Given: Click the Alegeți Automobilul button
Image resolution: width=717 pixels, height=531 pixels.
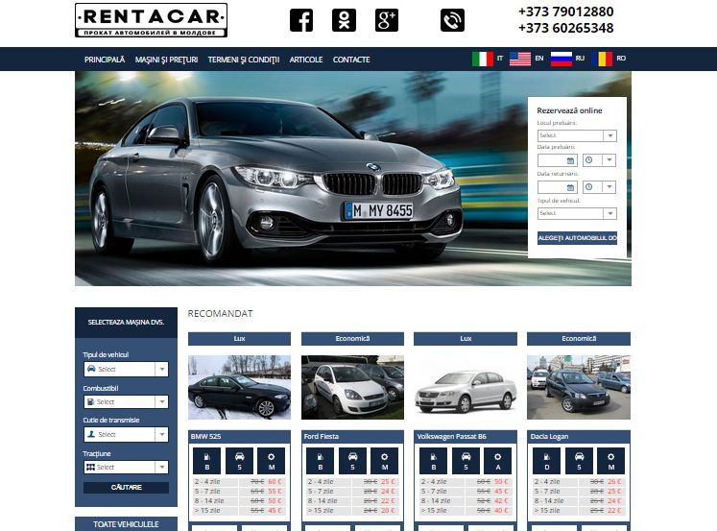Looking at the screenshot, I should pos(577,237).
